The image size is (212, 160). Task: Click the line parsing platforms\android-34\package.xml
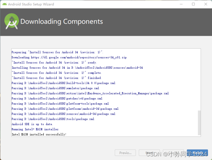pyautogui.click(x=65, y=109)
